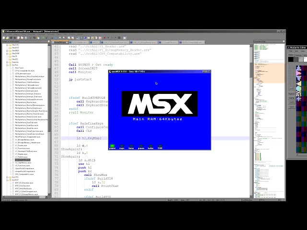Click the Playback macro icon
The image size is (307, 230).
pyautogui.click(x=112, y=38)
